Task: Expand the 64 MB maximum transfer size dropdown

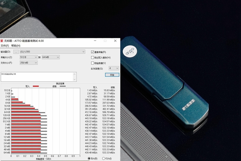Action: (x=50, y=57)
